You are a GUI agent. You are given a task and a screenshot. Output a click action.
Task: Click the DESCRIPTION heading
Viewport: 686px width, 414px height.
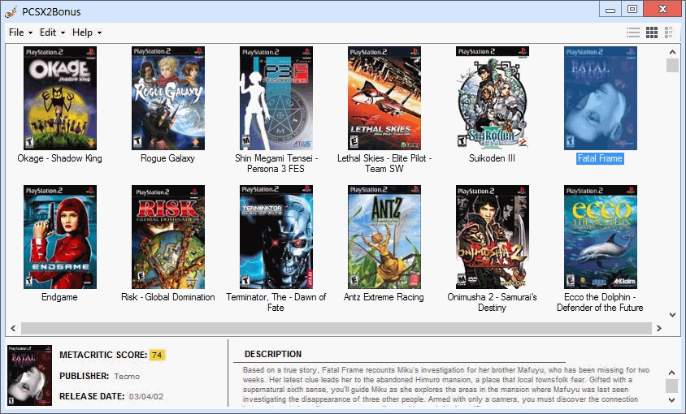(x=273, y=354)
